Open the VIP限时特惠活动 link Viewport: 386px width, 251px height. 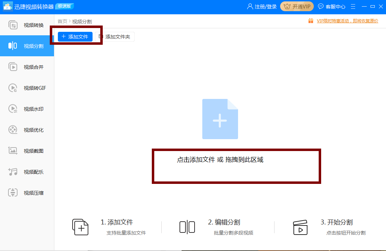346,21
